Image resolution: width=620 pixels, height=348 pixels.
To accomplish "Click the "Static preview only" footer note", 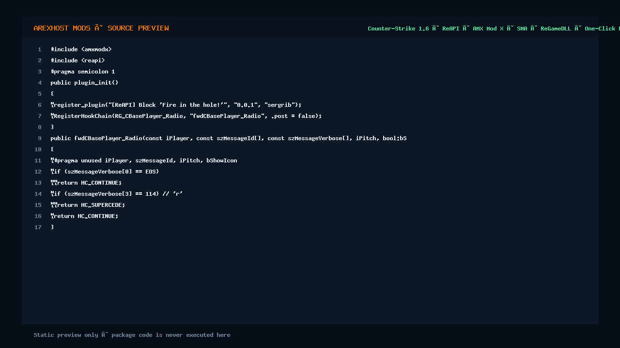I will 132,335.
